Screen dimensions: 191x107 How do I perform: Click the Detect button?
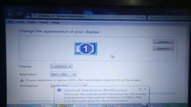click(x=163, y=42)
